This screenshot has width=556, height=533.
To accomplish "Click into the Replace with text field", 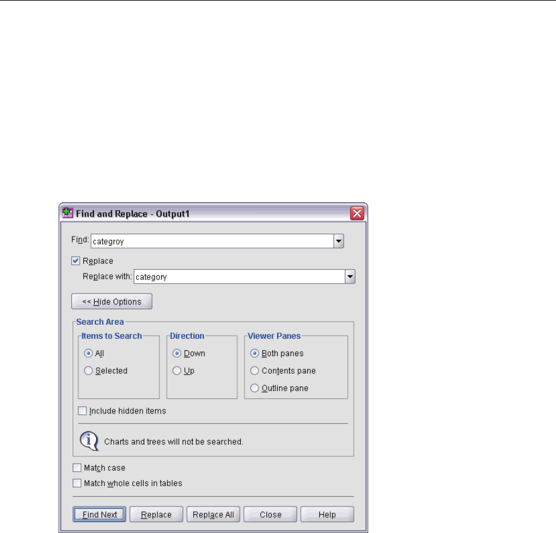I will click(x=239, y=276).
